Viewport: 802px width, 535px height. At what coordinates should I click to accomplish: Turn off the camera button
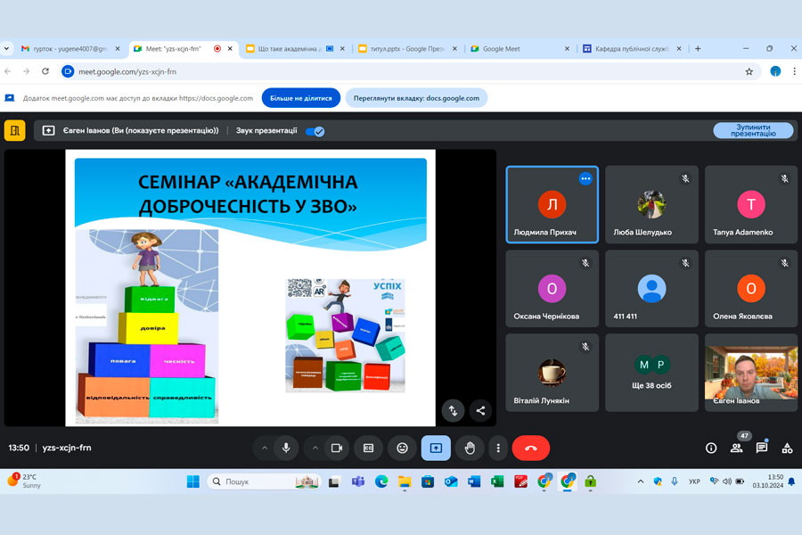pos(336,448)
